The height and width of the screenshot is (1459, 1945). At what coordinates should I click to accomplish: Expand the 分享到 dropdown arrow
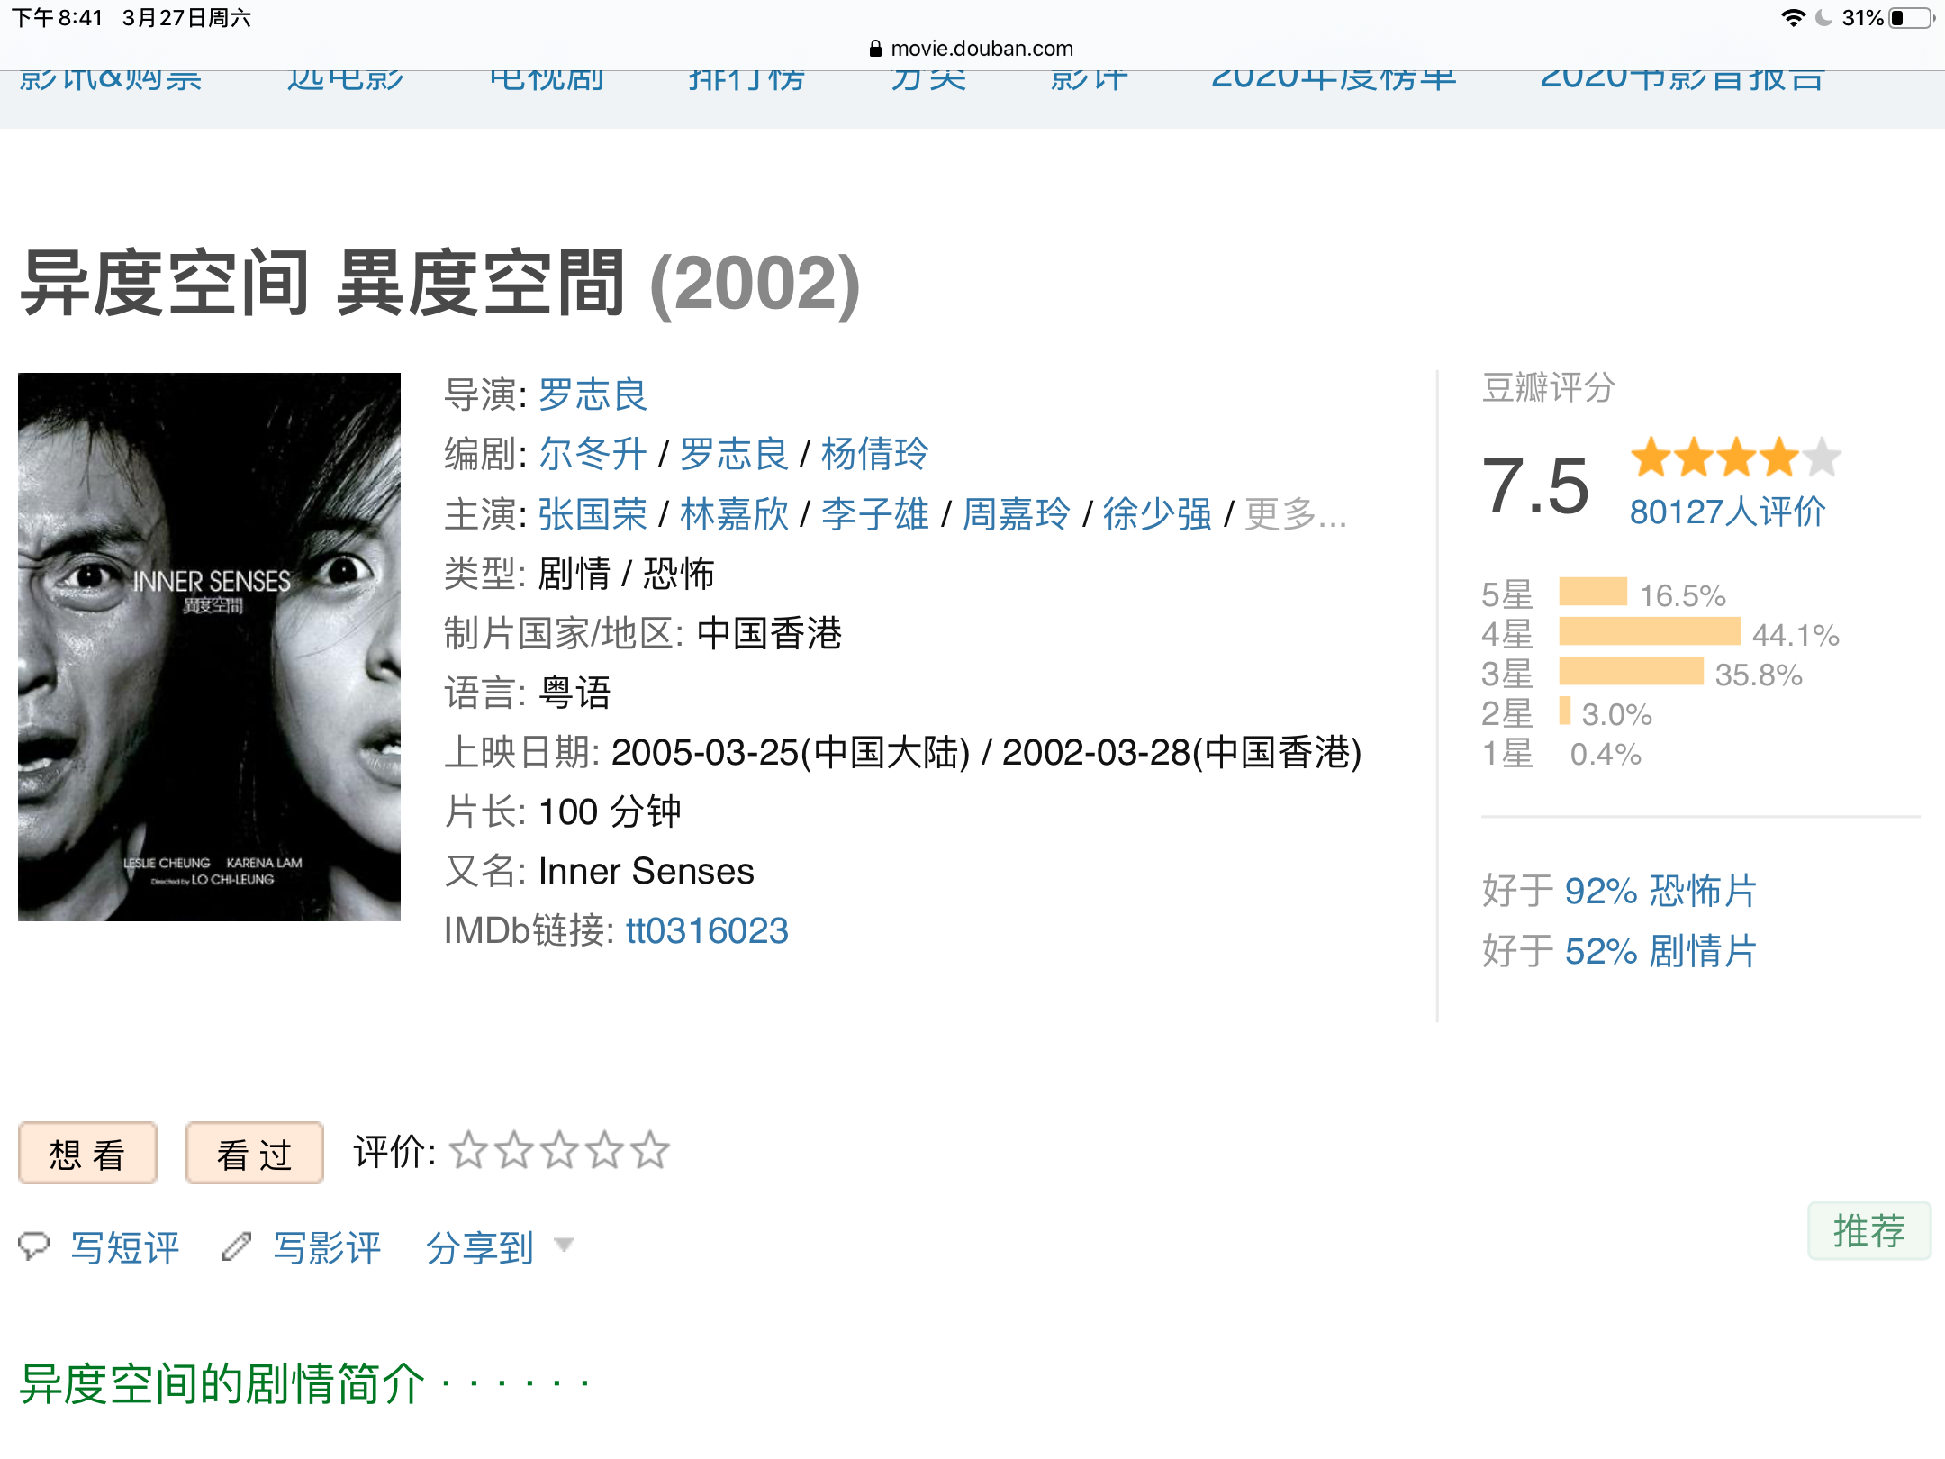click(x=565, y=1246)
